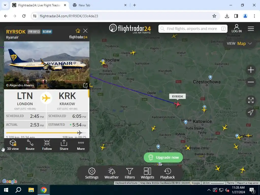Click the muted volume tray icon
This screenshot has height=195, width=260.
coord(227,190)
